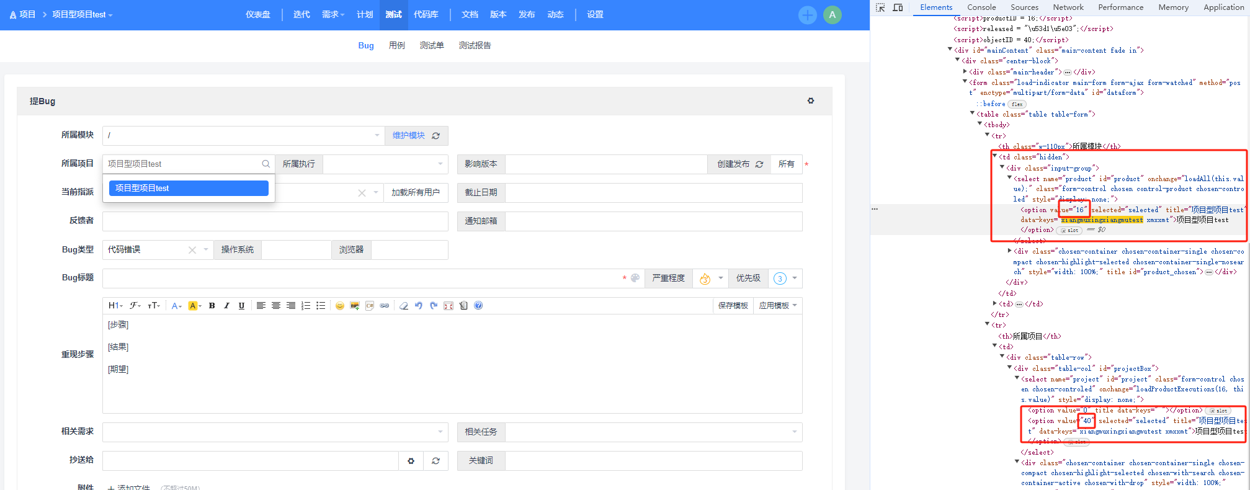Click the 保存模板 button

733,306
